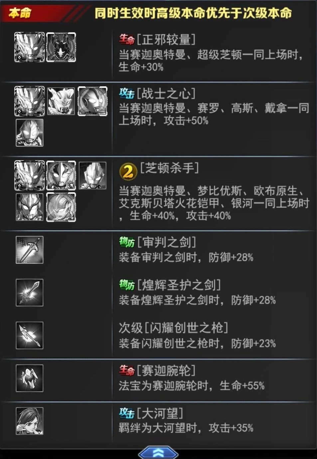This screenshot has height=459, width=317.
Task: Open the 本命 header tab
Action: [x=20, y=13]
